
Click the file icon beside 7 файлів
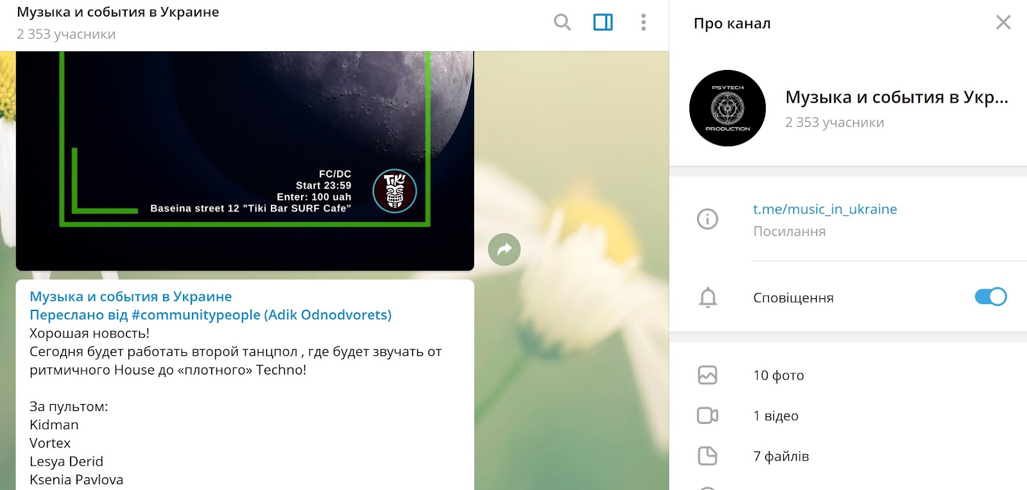[x=707, y=456]
